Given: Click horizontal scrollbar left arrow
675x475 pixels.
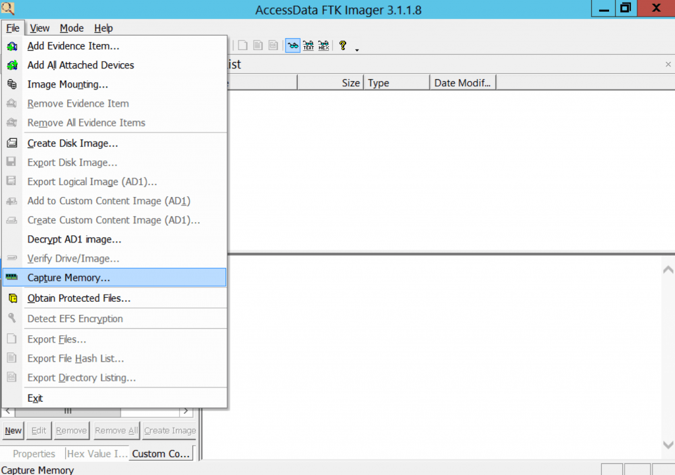Looking at the screenshot, I should tap(8, 411).
